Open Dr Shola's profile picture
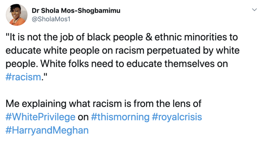This screenshot has width=264, height=146. tap(17, 15)
